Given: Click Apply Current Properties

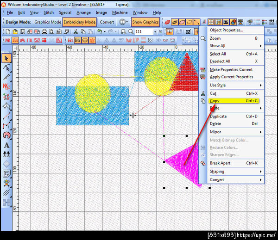Looking at the screenshot, I should coord(232,77).
